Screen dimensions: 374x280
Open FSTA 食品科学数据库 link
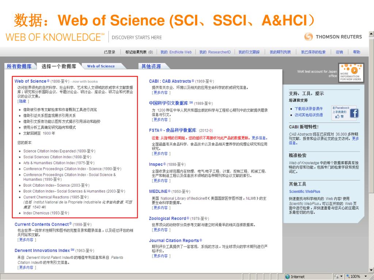(173, 130)
